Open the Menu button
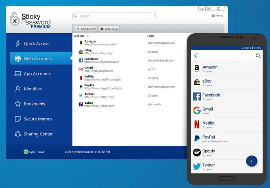Screen dimensions: 270x188 click(x=217, y=15)
